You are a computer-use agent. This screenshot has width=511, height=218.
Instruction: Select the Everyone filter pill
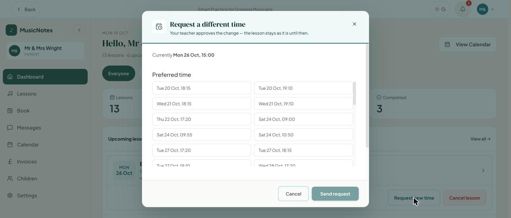119,73
